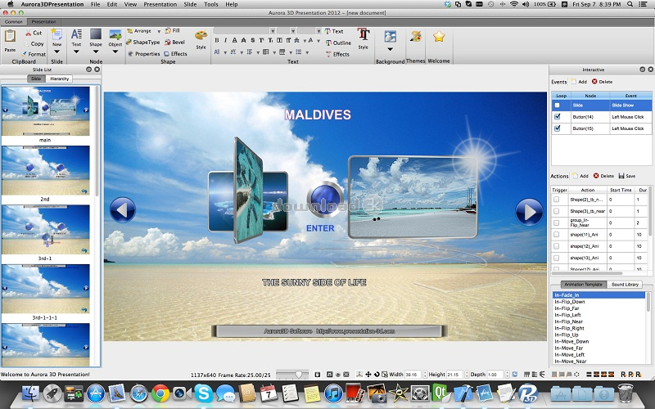The height and width of the screenshot is (409, 655).
Task: Open the Tools menu
Action: coord(211,4)
